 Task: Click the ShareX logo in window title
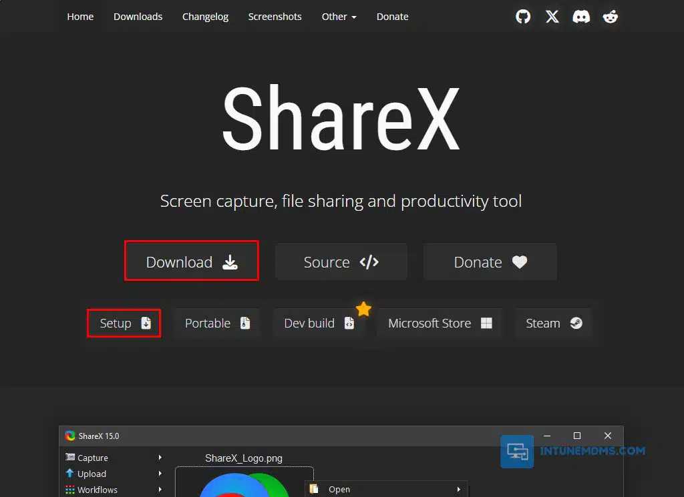click(x=70, y=436)
